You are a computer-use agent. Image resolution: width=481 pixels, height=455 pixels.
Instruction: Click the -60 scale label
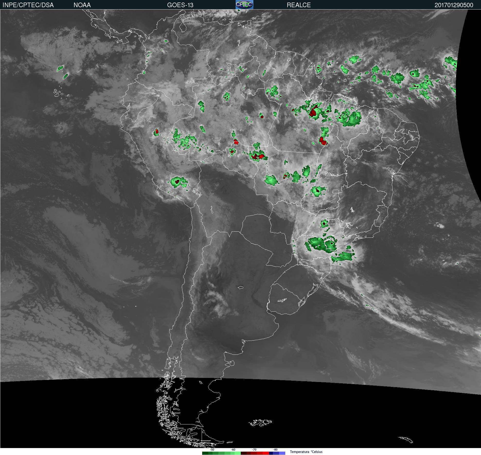coord(233,450)
